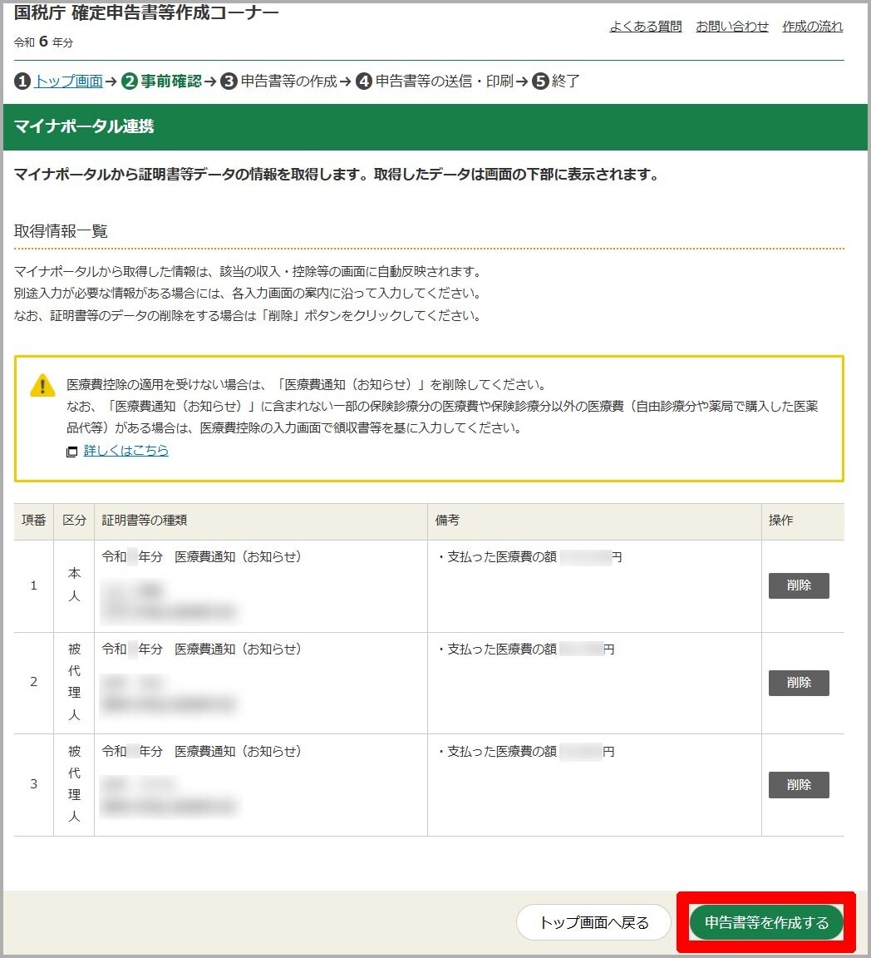
Task: Click トップ画面へ戻る button
Action: [x=593, y=922]
